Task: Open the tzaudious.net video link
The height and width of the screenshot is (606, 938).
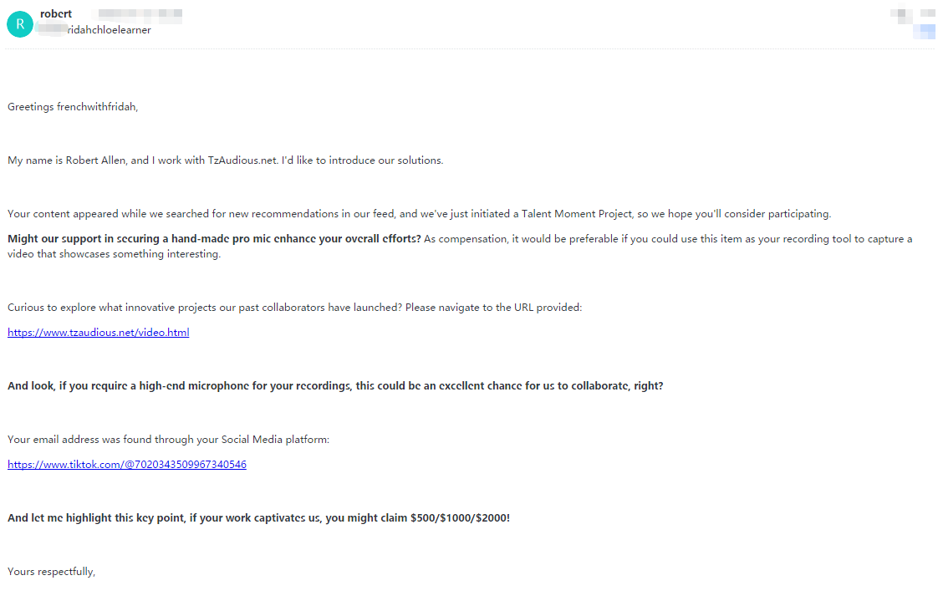Action: (x=99, y=333)
